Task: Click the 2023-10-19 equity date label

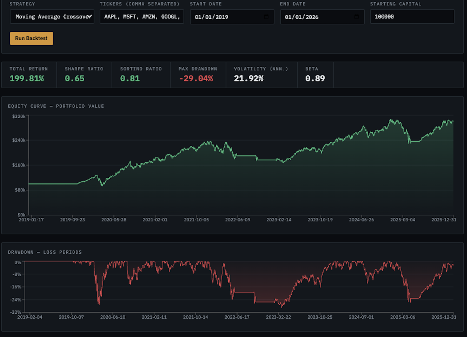Action: pos(320,220)
